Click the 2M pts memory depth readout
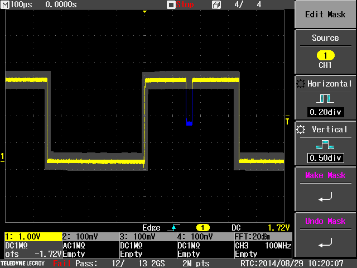Screen dimensions: 357x268 (196, 264)
